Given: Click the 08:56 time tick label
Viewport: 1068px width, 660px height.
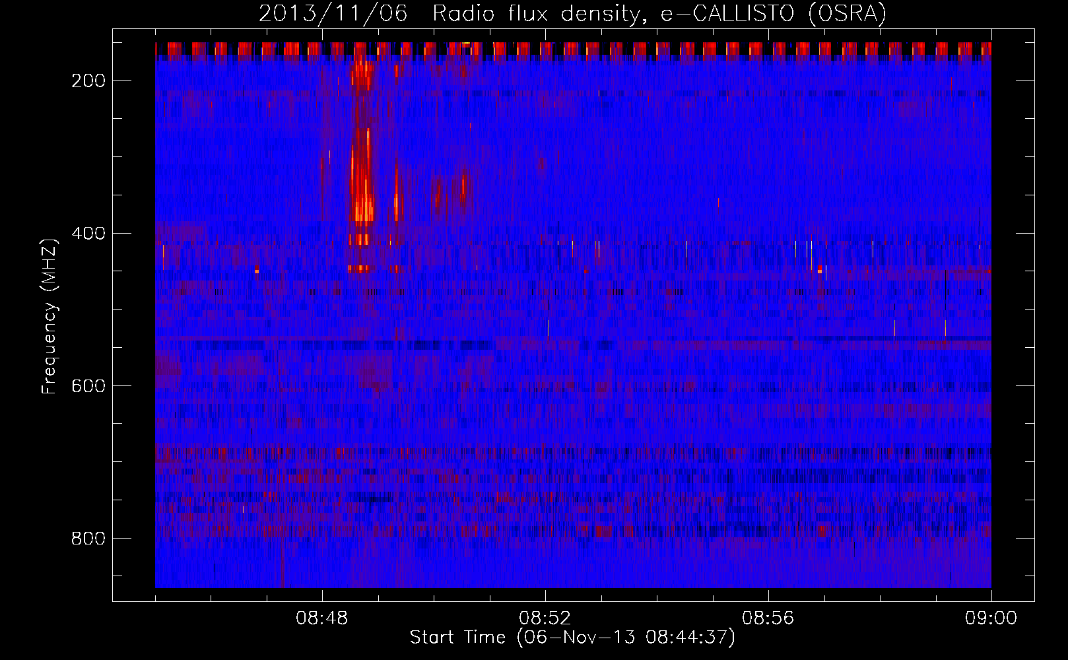Looking at the screenshot, I should pyautogui.click(x=768, y=618).
